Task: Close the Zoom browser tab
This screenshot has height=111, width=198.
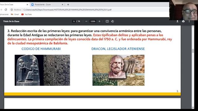Action: 62,5
